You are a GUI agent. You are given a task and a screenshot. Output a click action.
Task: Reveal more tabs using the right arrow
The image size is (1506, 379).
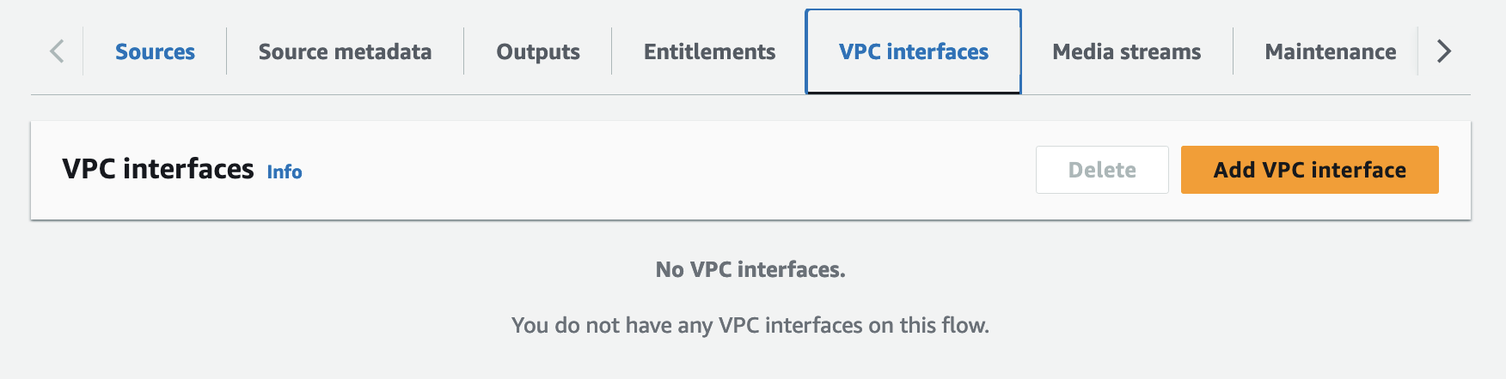click(1444, 51)
